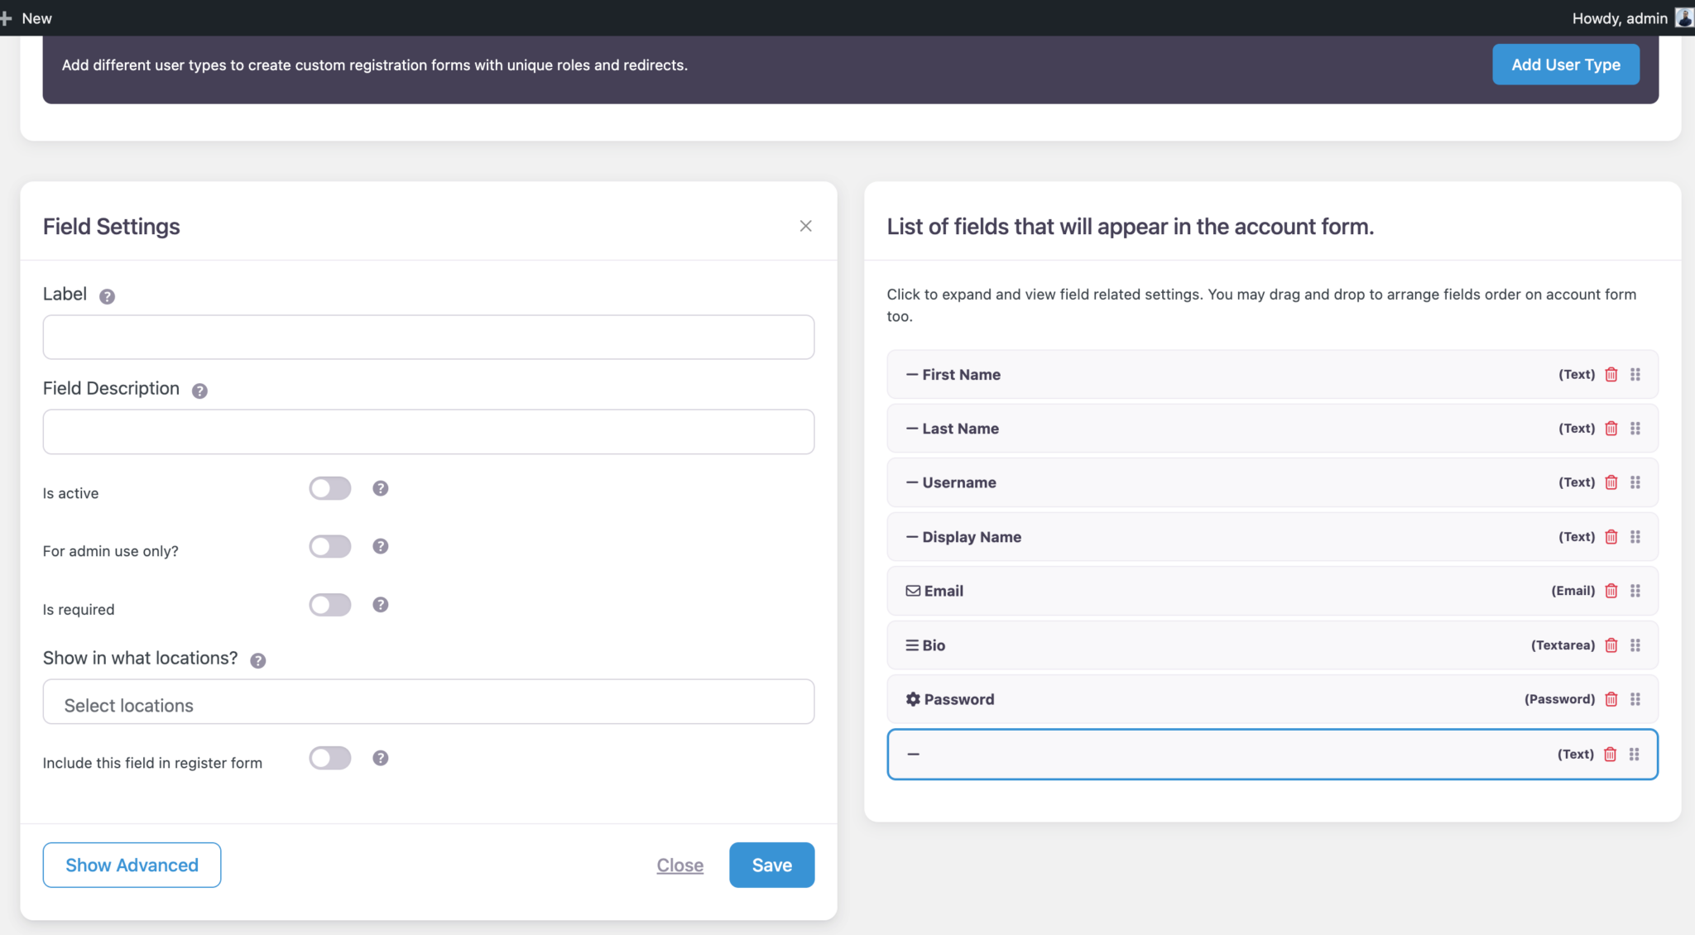Click help icon for Show in what locations
The image size is (1695, 935).
click(x=257, y=660)
